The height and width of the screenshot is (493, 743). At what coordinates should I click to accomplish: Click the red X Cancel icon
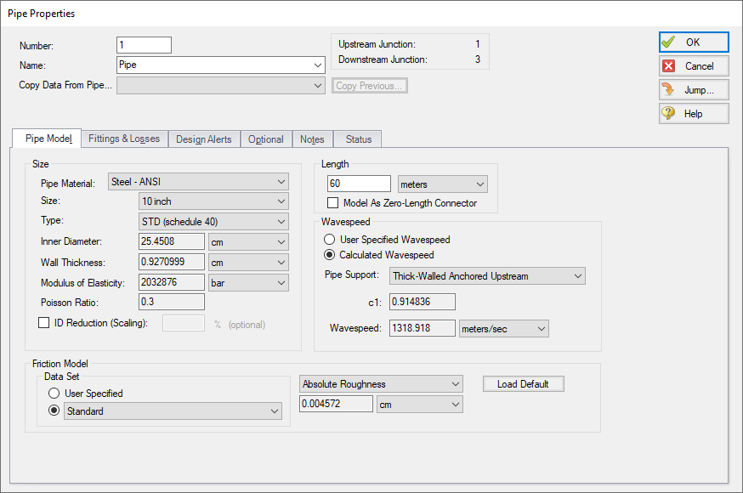pyautogui.click(x=669, y=66)
